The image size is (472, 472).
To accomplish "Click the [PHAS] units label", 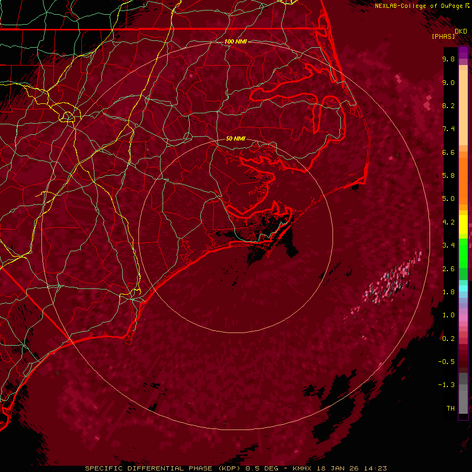I will (443, 37).
